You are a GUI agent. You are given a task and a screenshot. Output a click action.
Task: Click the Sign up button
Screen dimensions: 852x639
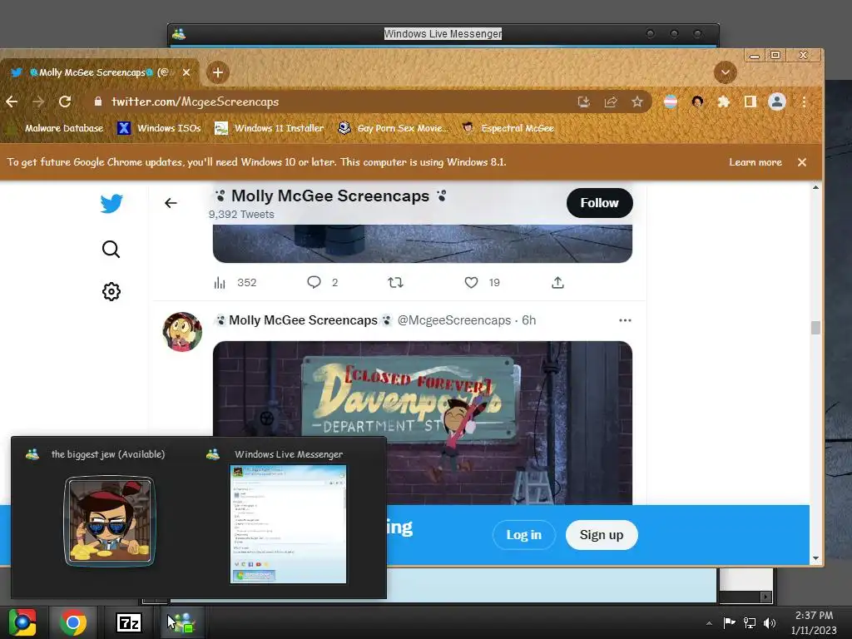click(x=602, y=535)
